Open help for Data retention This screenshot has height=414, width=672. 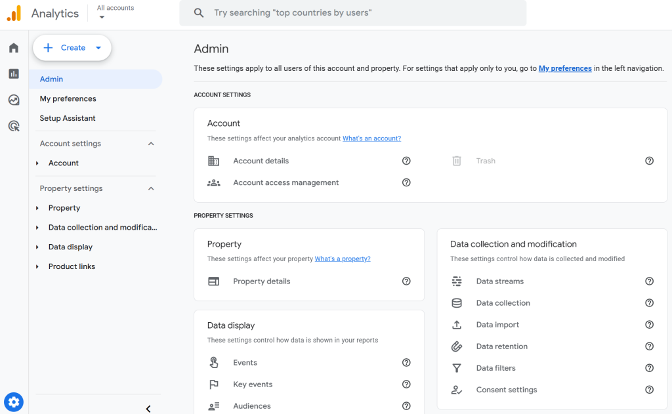pos(649,346)
